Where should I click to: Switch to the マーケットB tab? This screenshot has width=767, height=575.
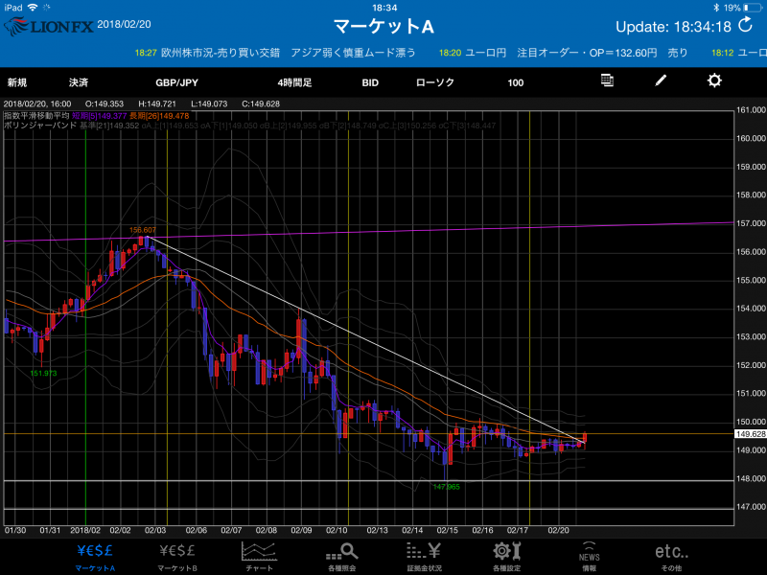click(176, 555)
